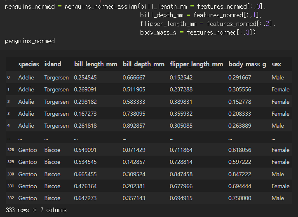This screenshot has height=217, width=298.
Task: Select cell value 0.677966
Action: point(181,186)
